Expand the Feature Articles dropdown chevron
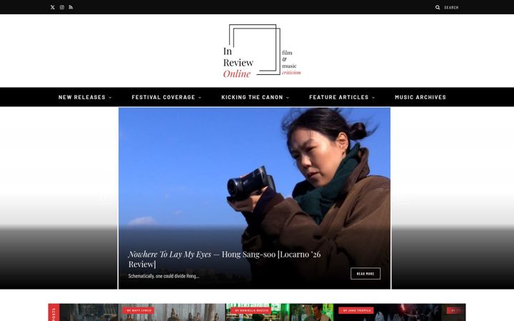Viewport: 514px width, 321px height. point(373,98)
